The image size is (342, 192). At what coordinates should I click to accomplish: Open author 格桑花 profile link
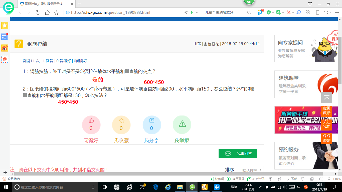coord(213,44)
